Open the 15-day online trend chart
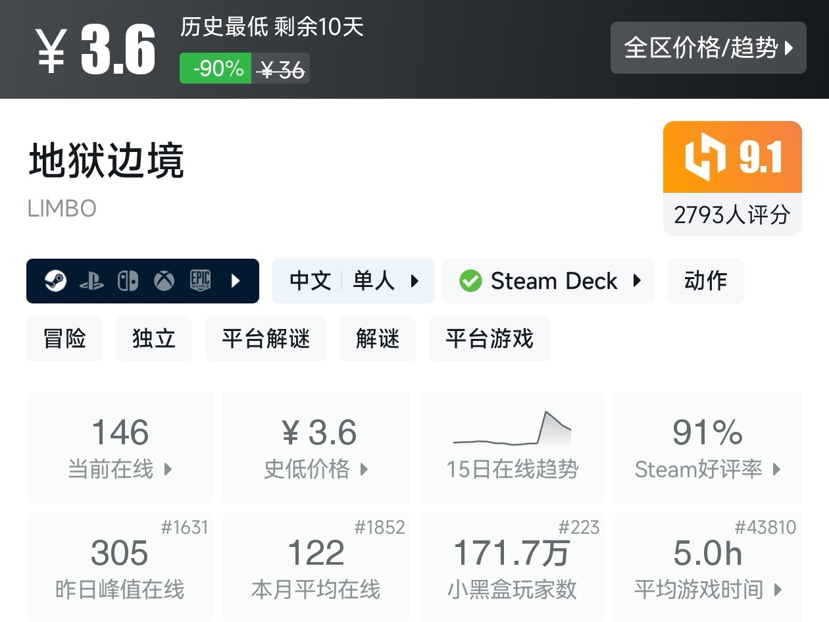829x622 pixels. click(x=512, y=448)
